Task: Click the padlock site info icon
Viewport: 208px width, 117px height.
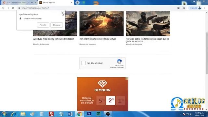Action: pyautogui.click(x=19, y=8)
